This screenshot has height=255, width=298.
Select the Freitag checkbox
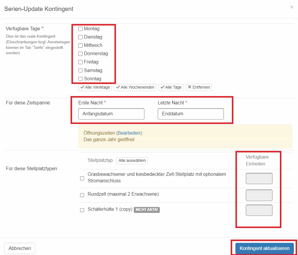[80, 62]
